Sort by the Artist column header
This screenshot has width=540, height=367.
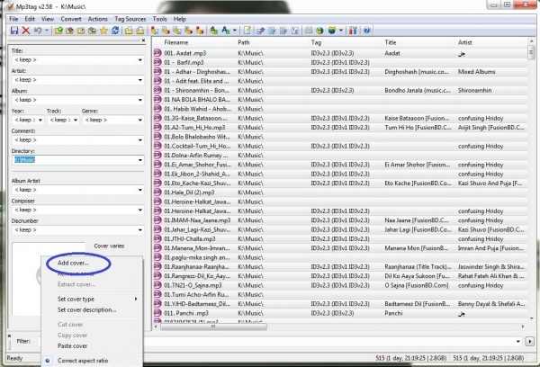click(464, 42)
